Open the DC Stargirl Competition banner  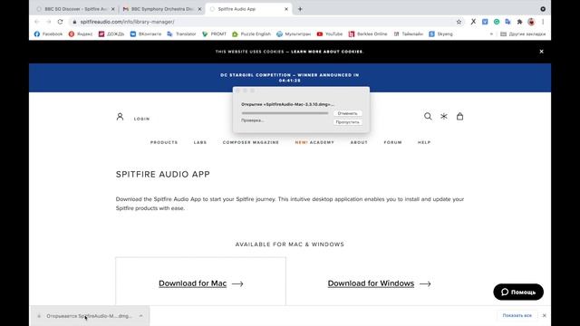(x=290, y=78)
